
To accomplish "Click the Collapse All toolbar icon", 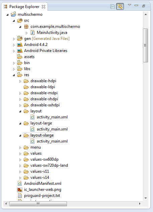I will pyautogui.click(x=112, y=7).
